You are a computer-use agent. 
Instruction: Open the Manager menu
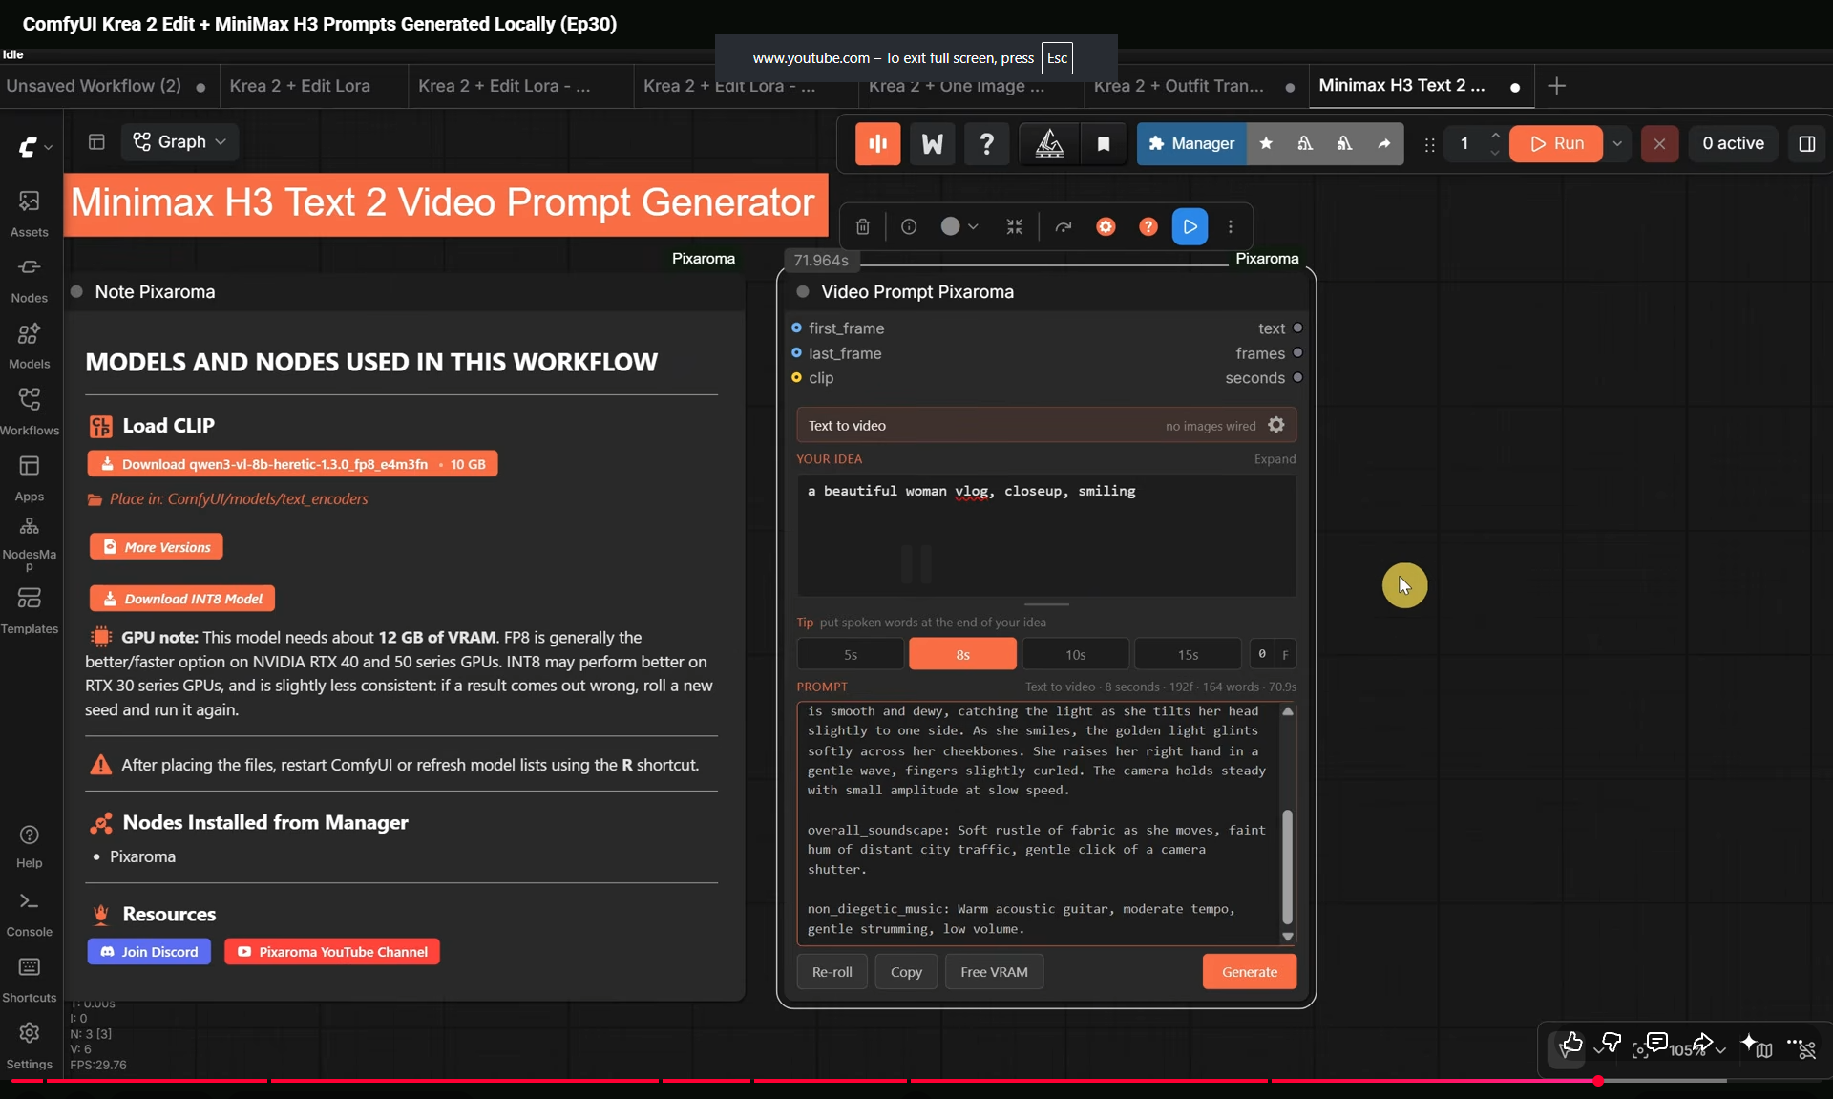tap(1190, 143)
